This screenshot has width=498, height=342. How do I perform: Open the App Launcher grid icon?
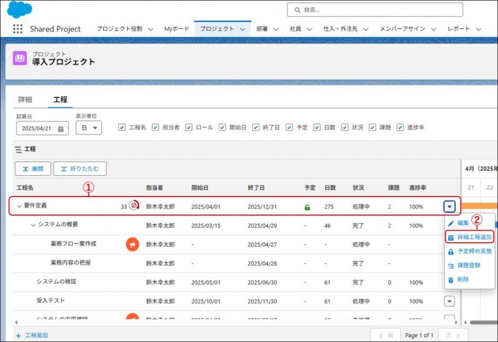pyautogui.click(x=18, y=29)
